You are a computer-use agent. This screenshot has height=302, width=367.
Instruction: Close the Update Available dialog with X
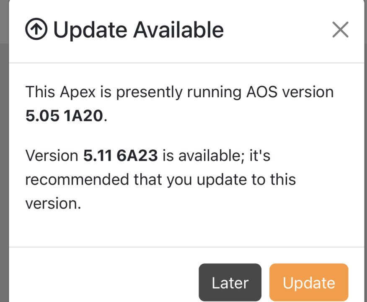[x=340, y=29]
